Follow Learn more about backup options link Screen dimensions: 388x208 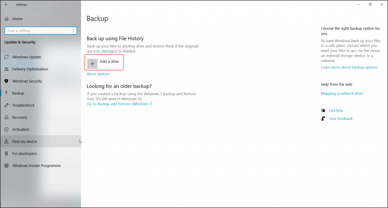pos(349,67)
